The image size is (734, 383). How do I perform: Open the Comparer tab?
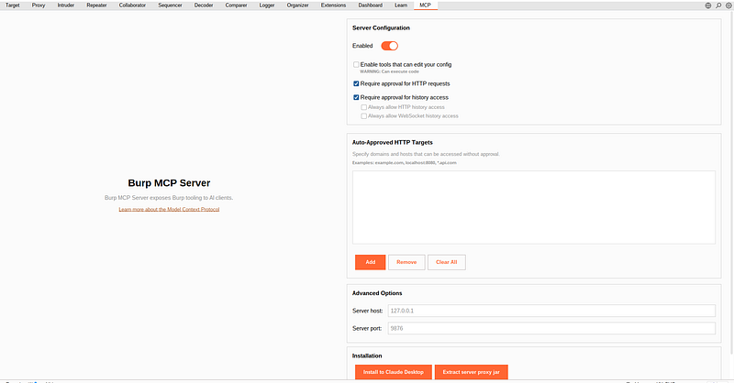[x=236, y=5]
